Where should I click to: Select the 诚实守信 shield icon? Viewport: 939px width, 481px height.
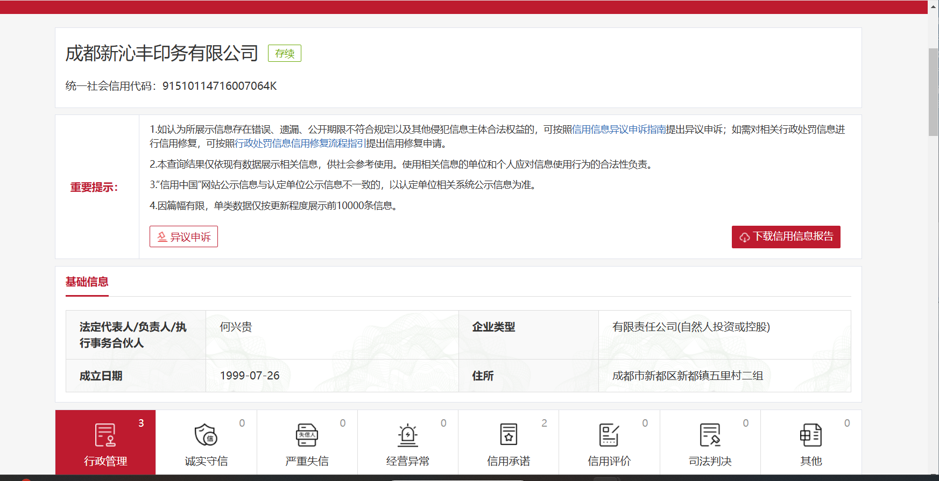click(206, 435)
